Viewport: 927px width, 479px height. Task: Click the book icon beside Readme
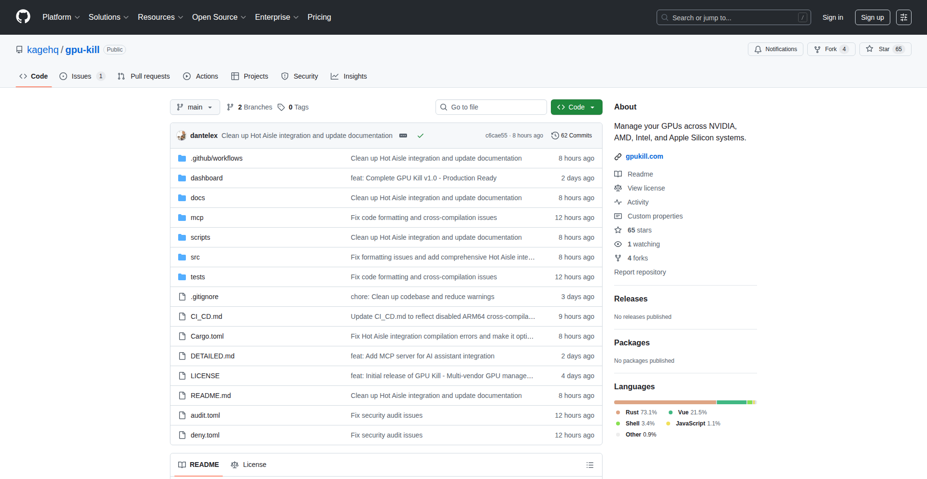pos(618,174)
